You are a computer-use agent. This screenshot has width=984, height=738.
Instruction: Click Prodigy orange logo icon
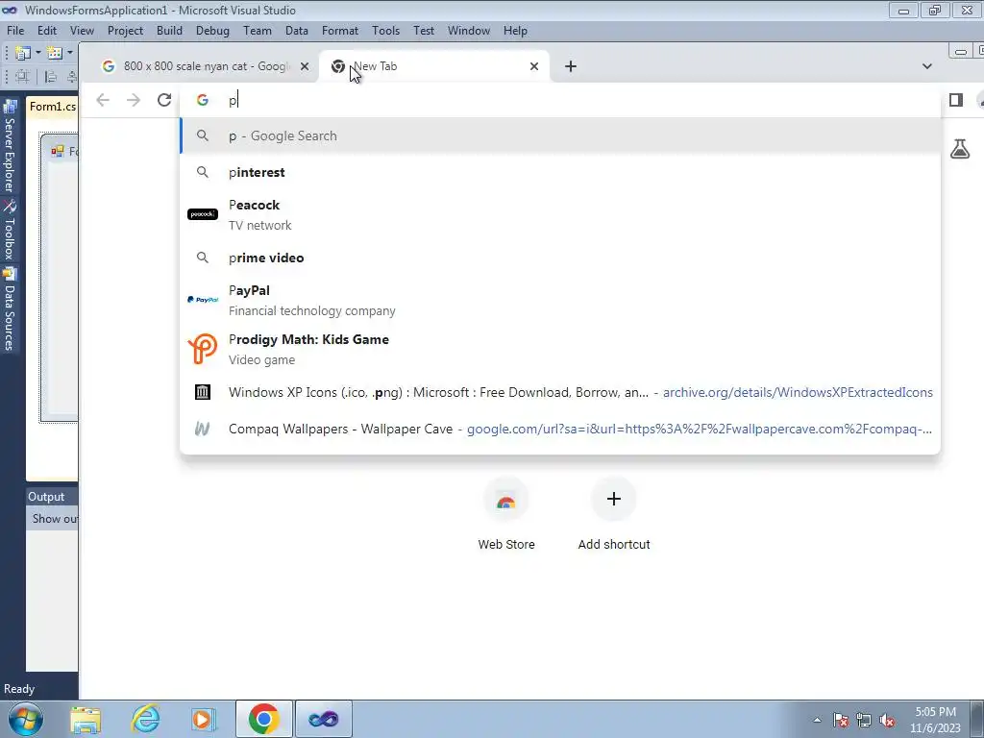[203, 348]
